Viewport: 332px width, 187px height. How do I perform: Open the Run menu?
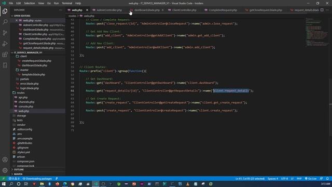(56, 3)
